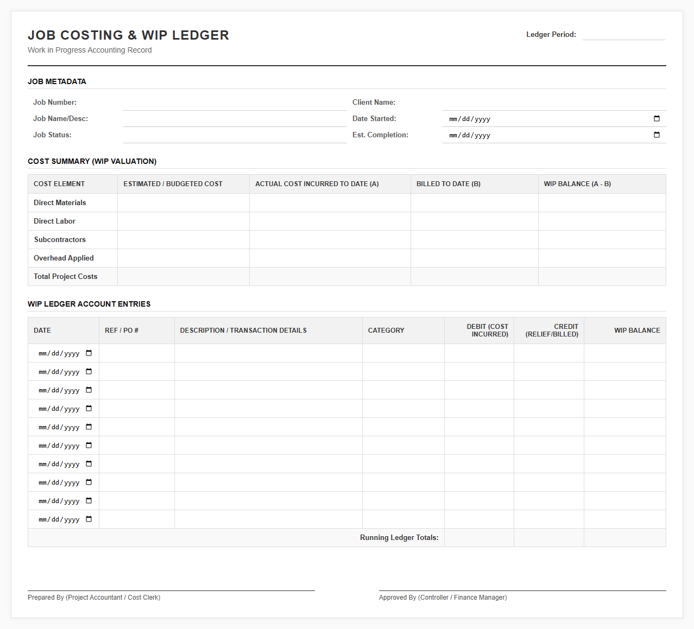Click the Ledger Period input field

(624, 34)
